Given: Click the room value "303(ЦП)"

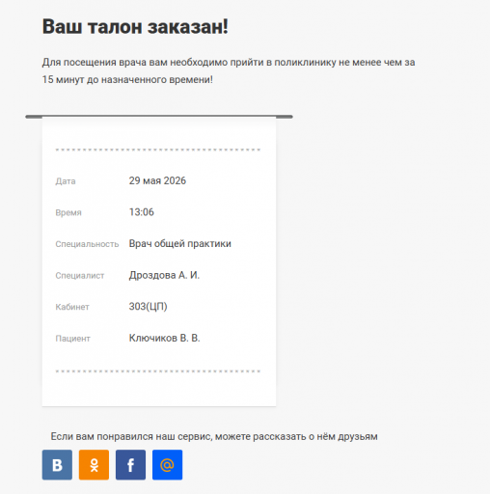Looking at the screenshot, I should pos(149,307).
